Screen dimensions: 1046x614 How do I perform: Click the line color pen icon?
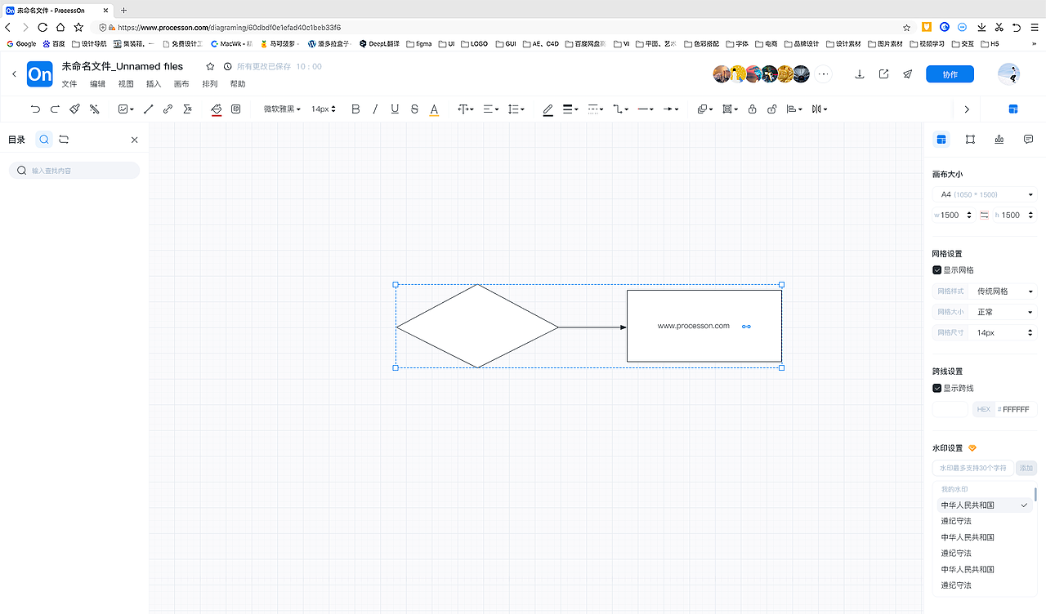pos(548,109)
